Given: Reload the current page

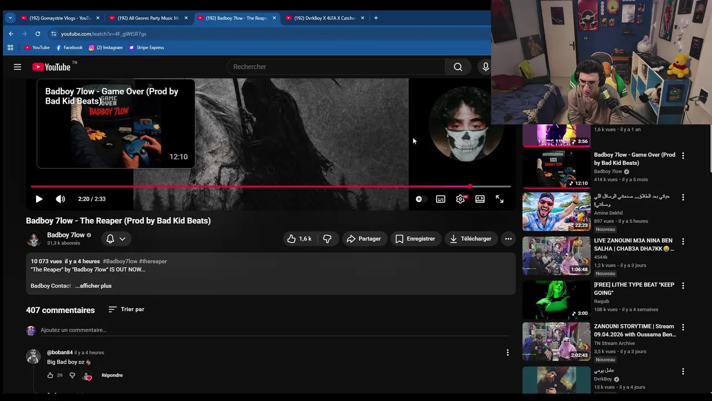Looking at the screenshot, I should pos(38,33).
